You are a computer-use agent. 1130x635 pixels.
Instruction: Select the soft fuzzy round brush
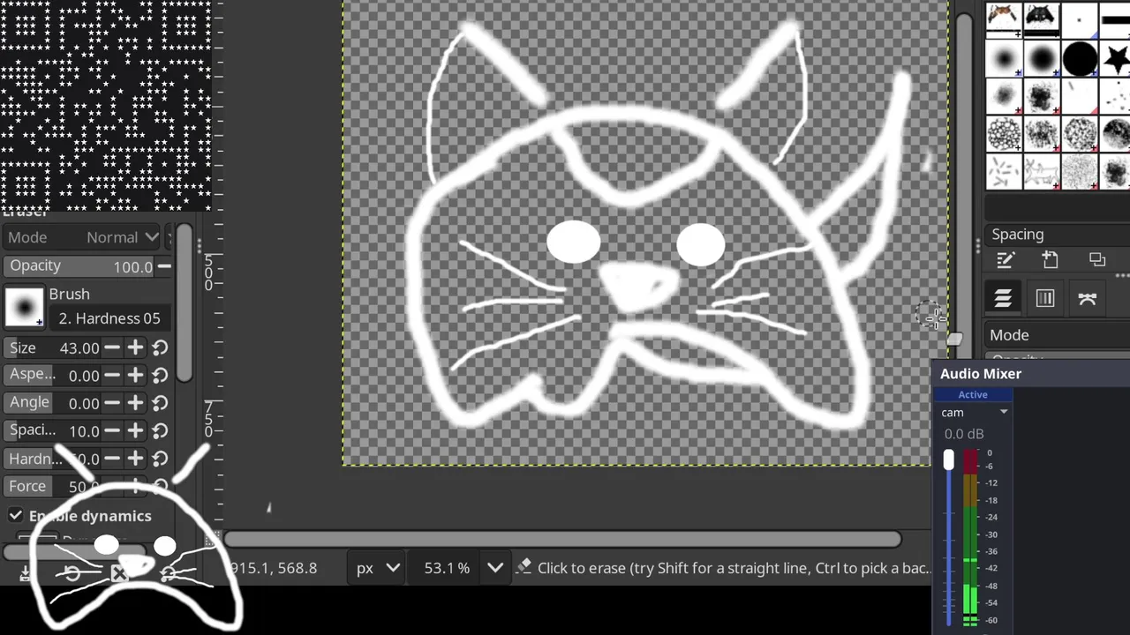(1004, 59)
